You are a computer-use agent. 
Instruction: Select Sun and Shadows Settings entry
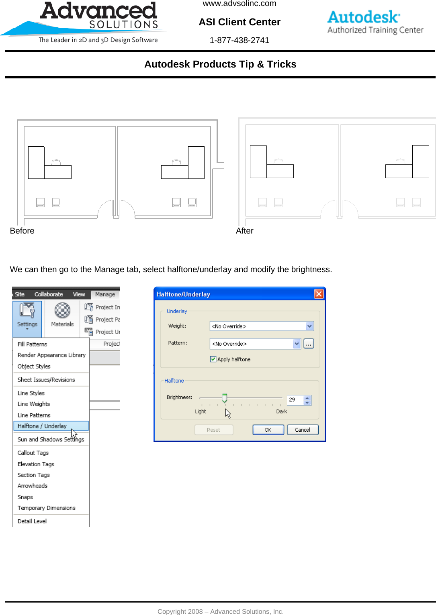[51, 439]
